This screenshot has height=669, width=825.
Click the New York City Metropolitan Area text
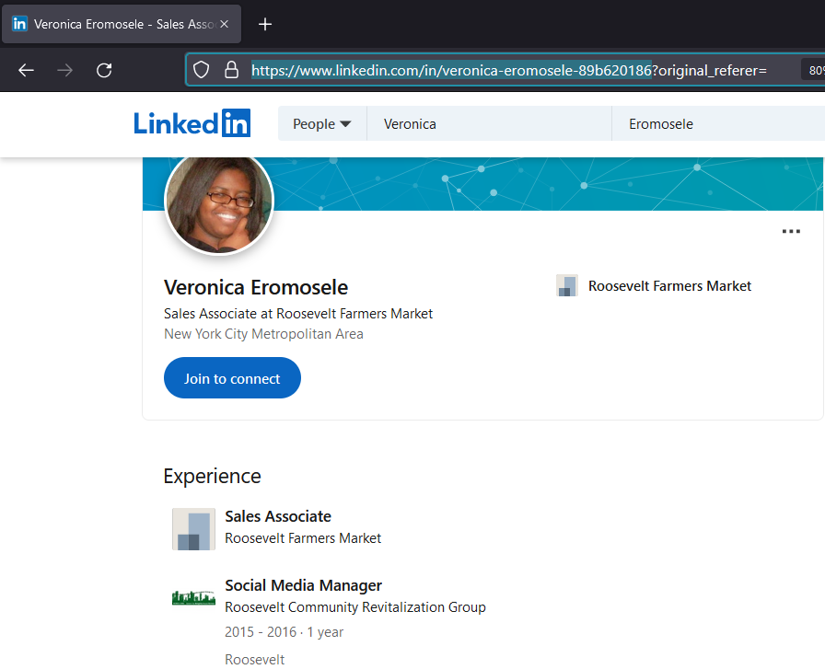263,334
